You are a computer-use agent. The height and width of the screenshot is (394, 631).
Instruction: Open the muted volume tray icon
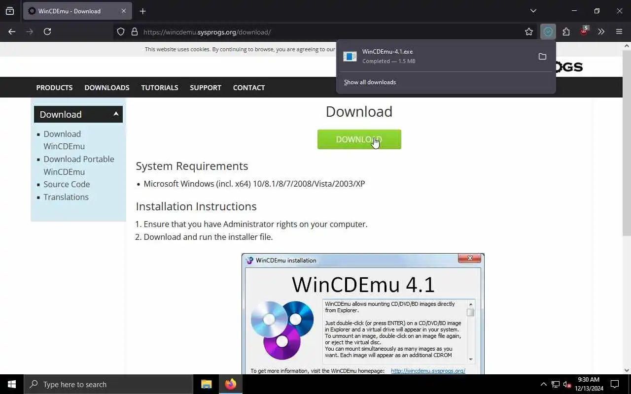(x=567, y=384)
